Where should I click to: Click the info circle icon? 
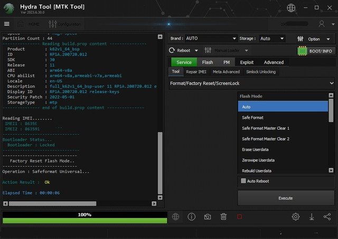click(191, 217)
